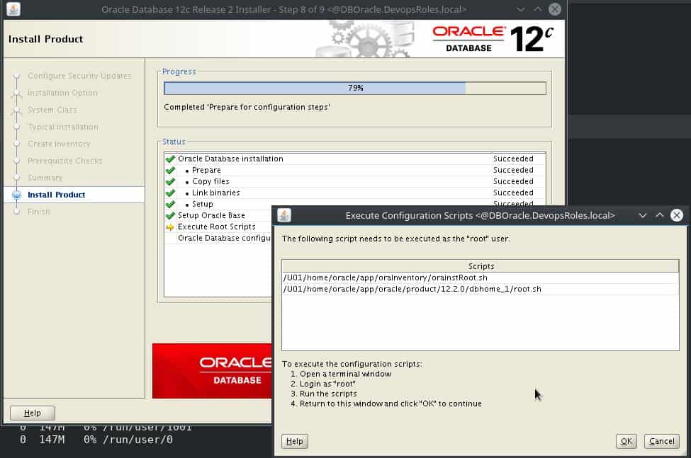This screenshot has height=458, width=691.
Task: Minimize the Oracle installer window
Action: (521, 9)
